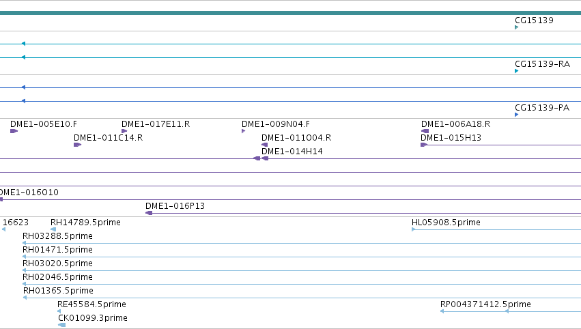Click the CG15139 gene label
Screen dimensions: 581x329
click(534, 20)
